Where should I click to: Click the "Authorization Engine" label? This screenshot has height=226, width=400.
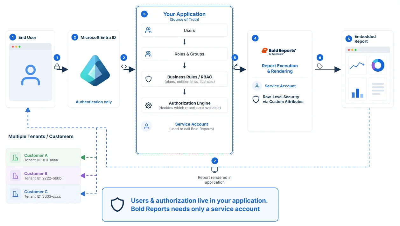[190, 103]
